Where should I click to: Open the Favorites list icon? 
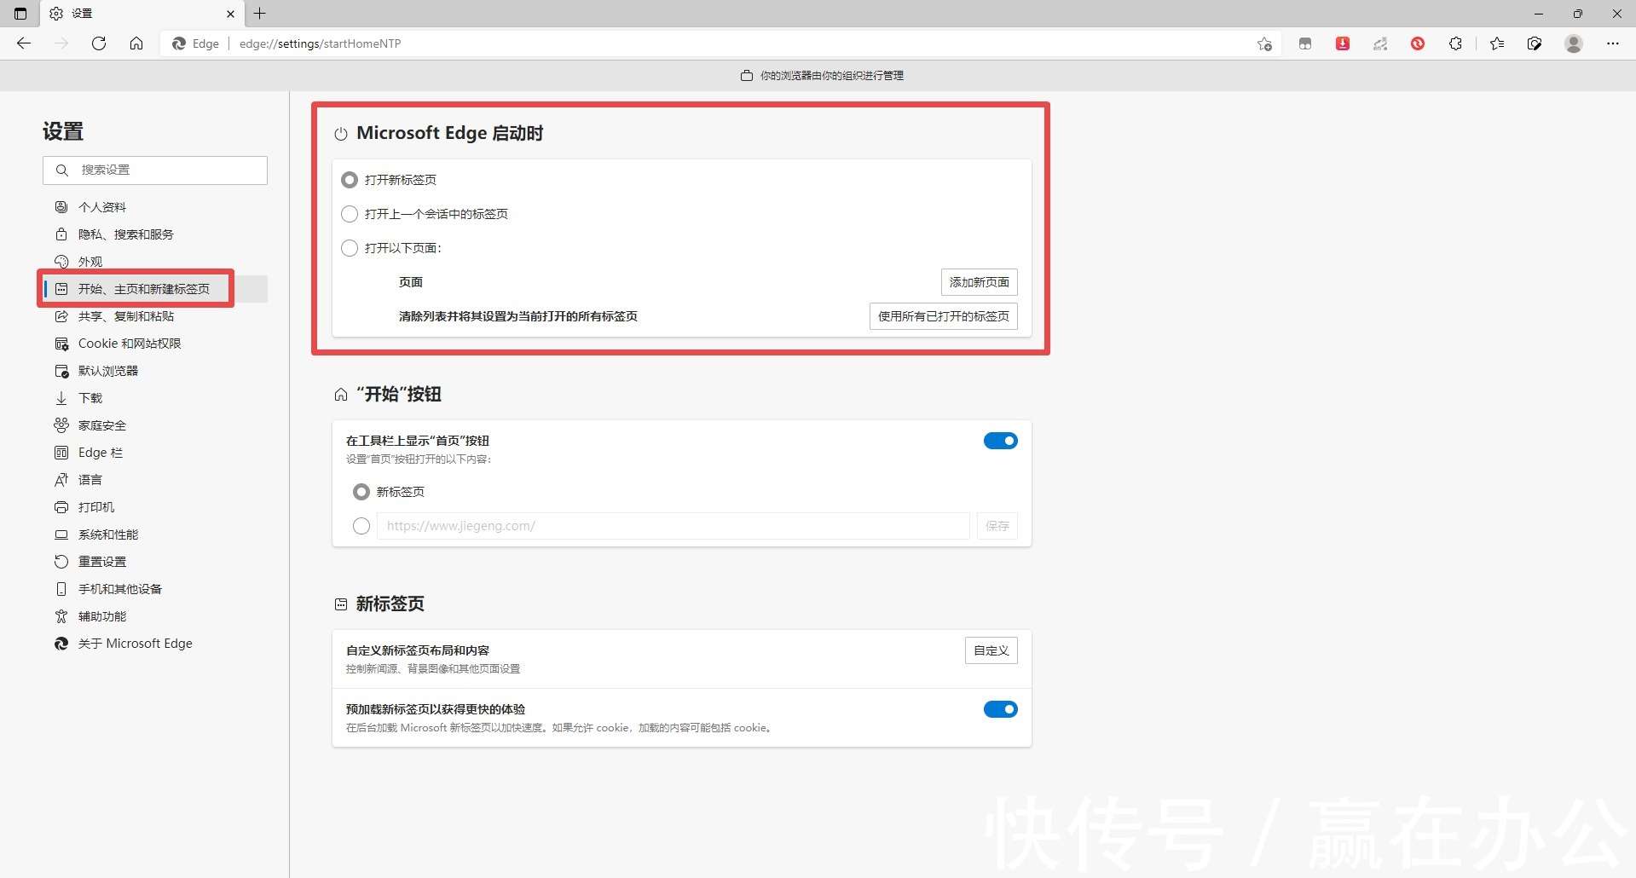point(1497,43)
